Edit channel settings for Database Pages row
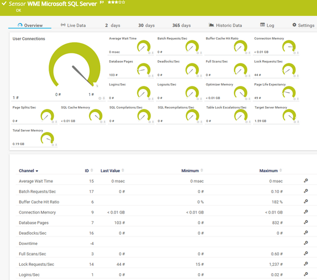Viewport: 317px width, 280px height. point(306,222)
